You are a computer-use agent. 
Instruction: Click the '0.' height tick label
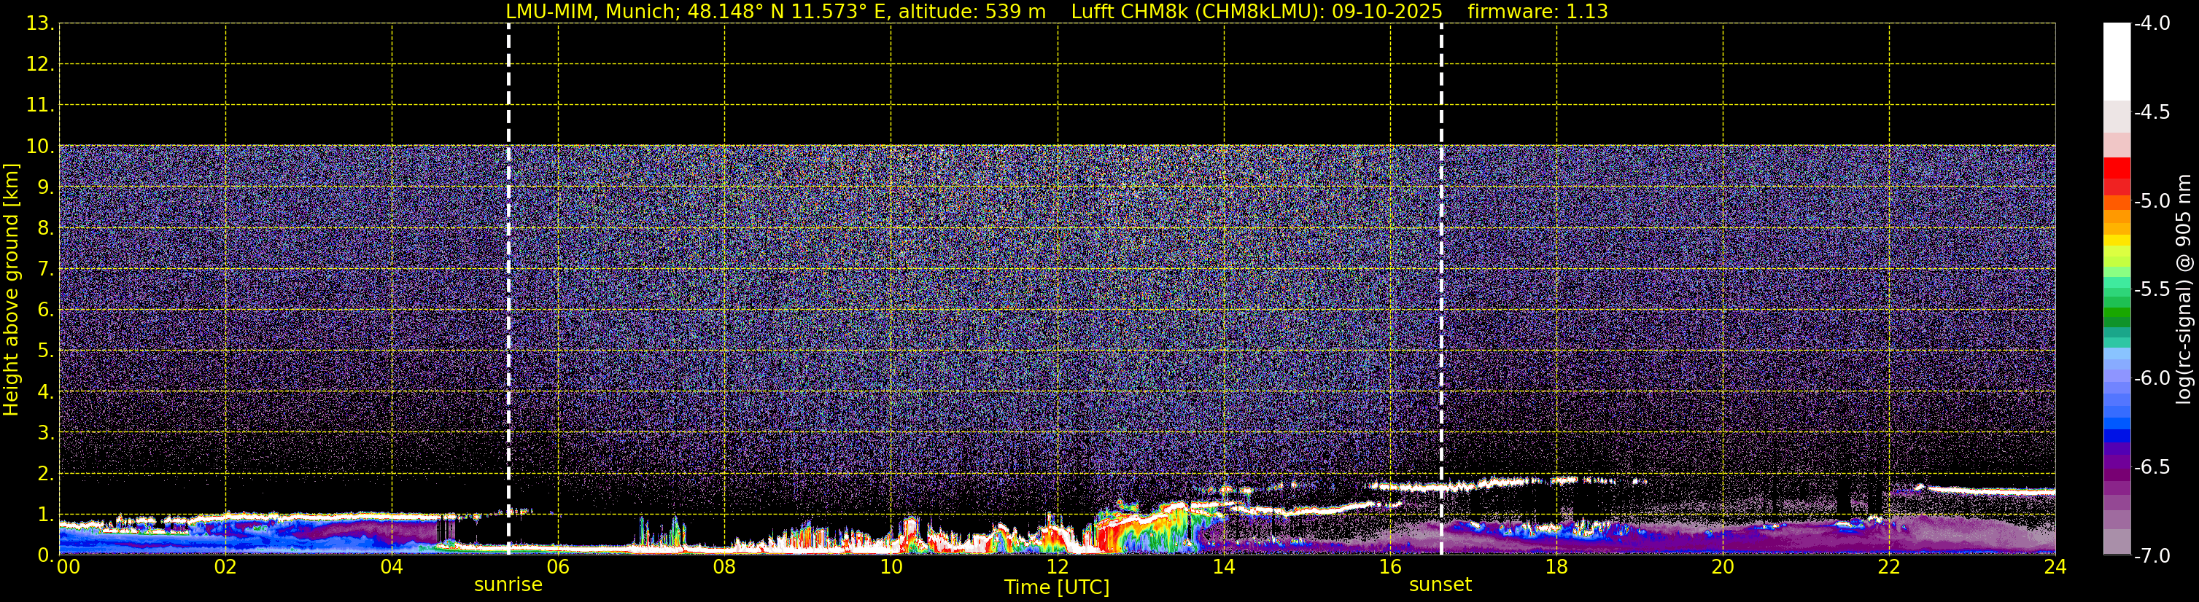46,555
